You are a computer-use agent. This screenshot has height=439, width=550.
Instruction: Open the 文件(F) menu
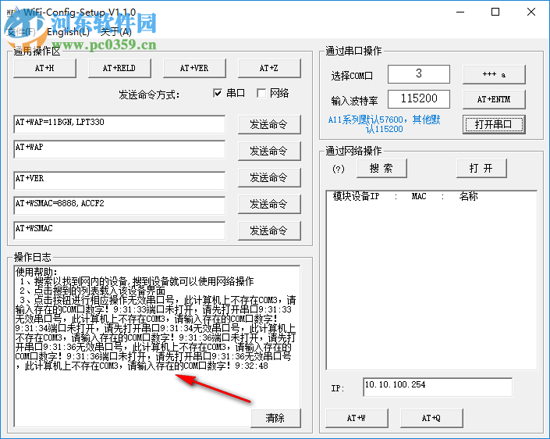(x=21, y=32)
